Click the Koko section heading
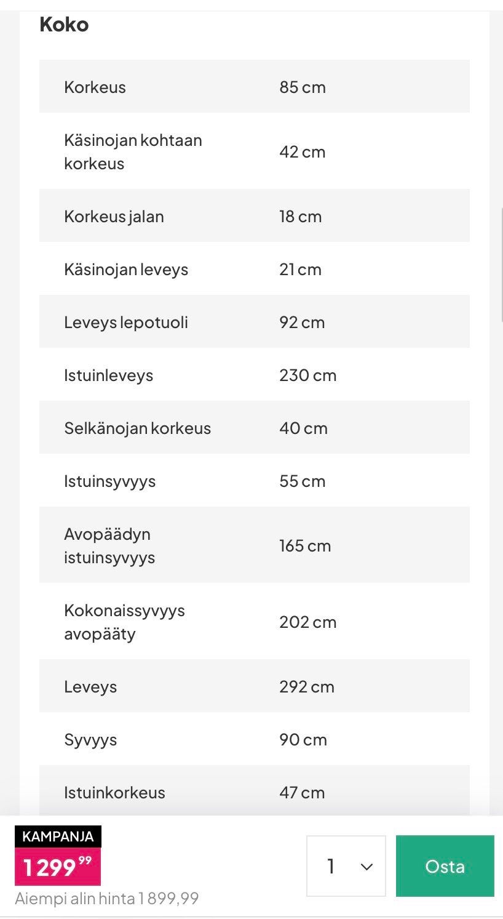This screenshot has width=503, height=919. point(64,25)
